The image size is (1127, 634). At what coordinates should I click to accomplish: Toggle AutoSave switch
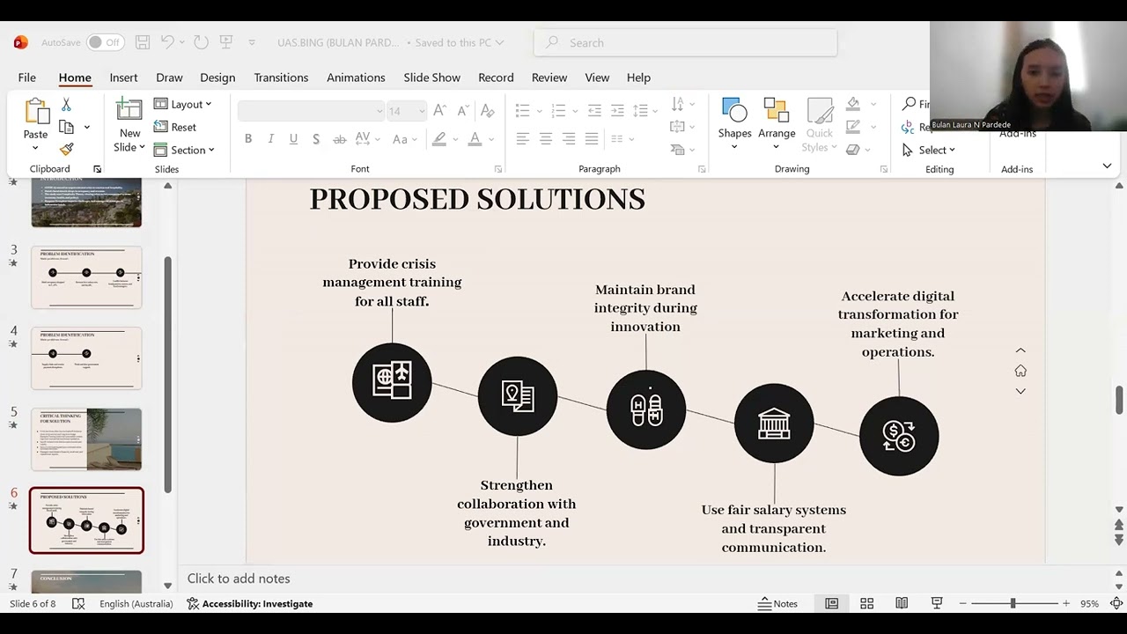[106, 42]
